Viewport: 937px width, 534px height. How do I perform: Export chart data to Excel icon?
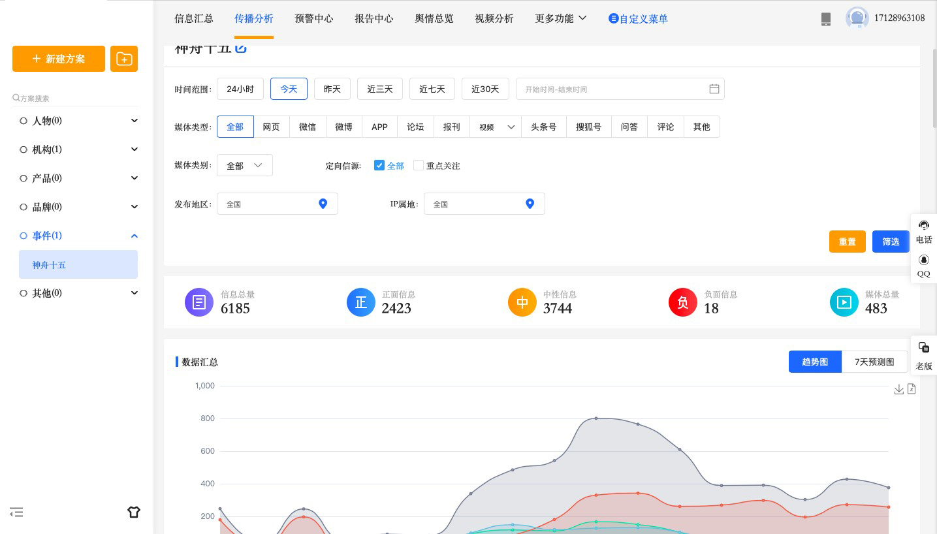pyautogui.click(x=912, y=389)
